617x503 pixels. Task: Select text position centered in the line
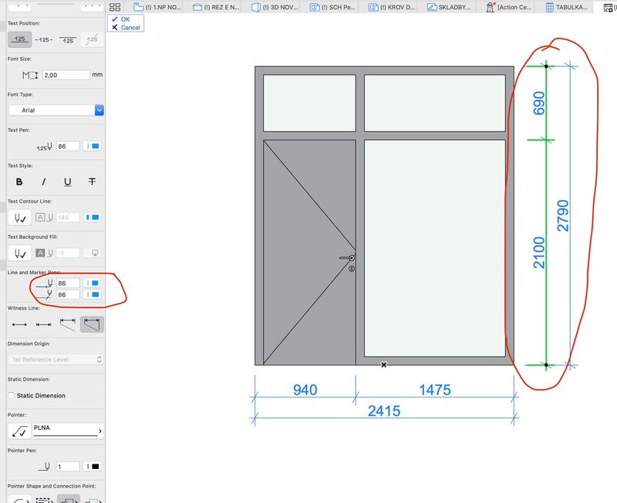coord(44,39)
